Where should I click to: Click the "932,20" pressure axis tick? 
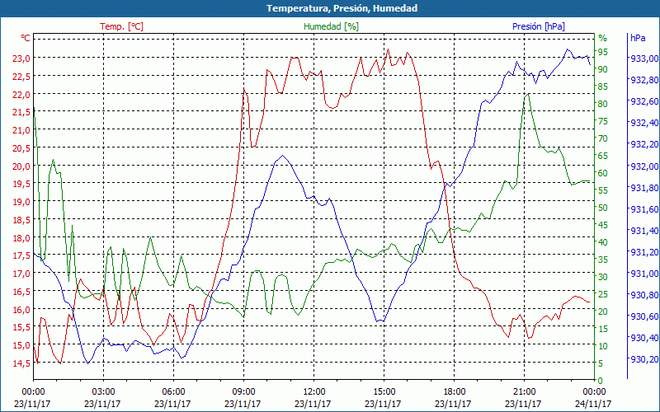tap(643, 144)
